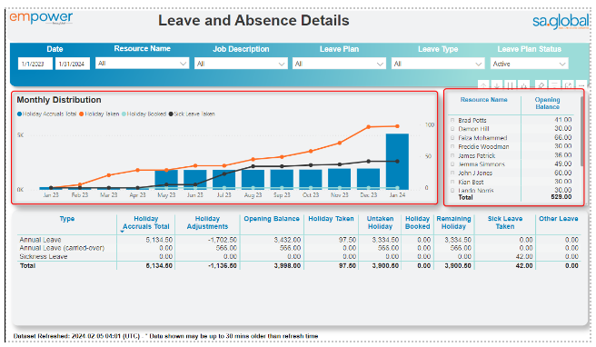Expand the Faiza Mohammed row
Screen dimensions: 596x347
tap(452, 137)
